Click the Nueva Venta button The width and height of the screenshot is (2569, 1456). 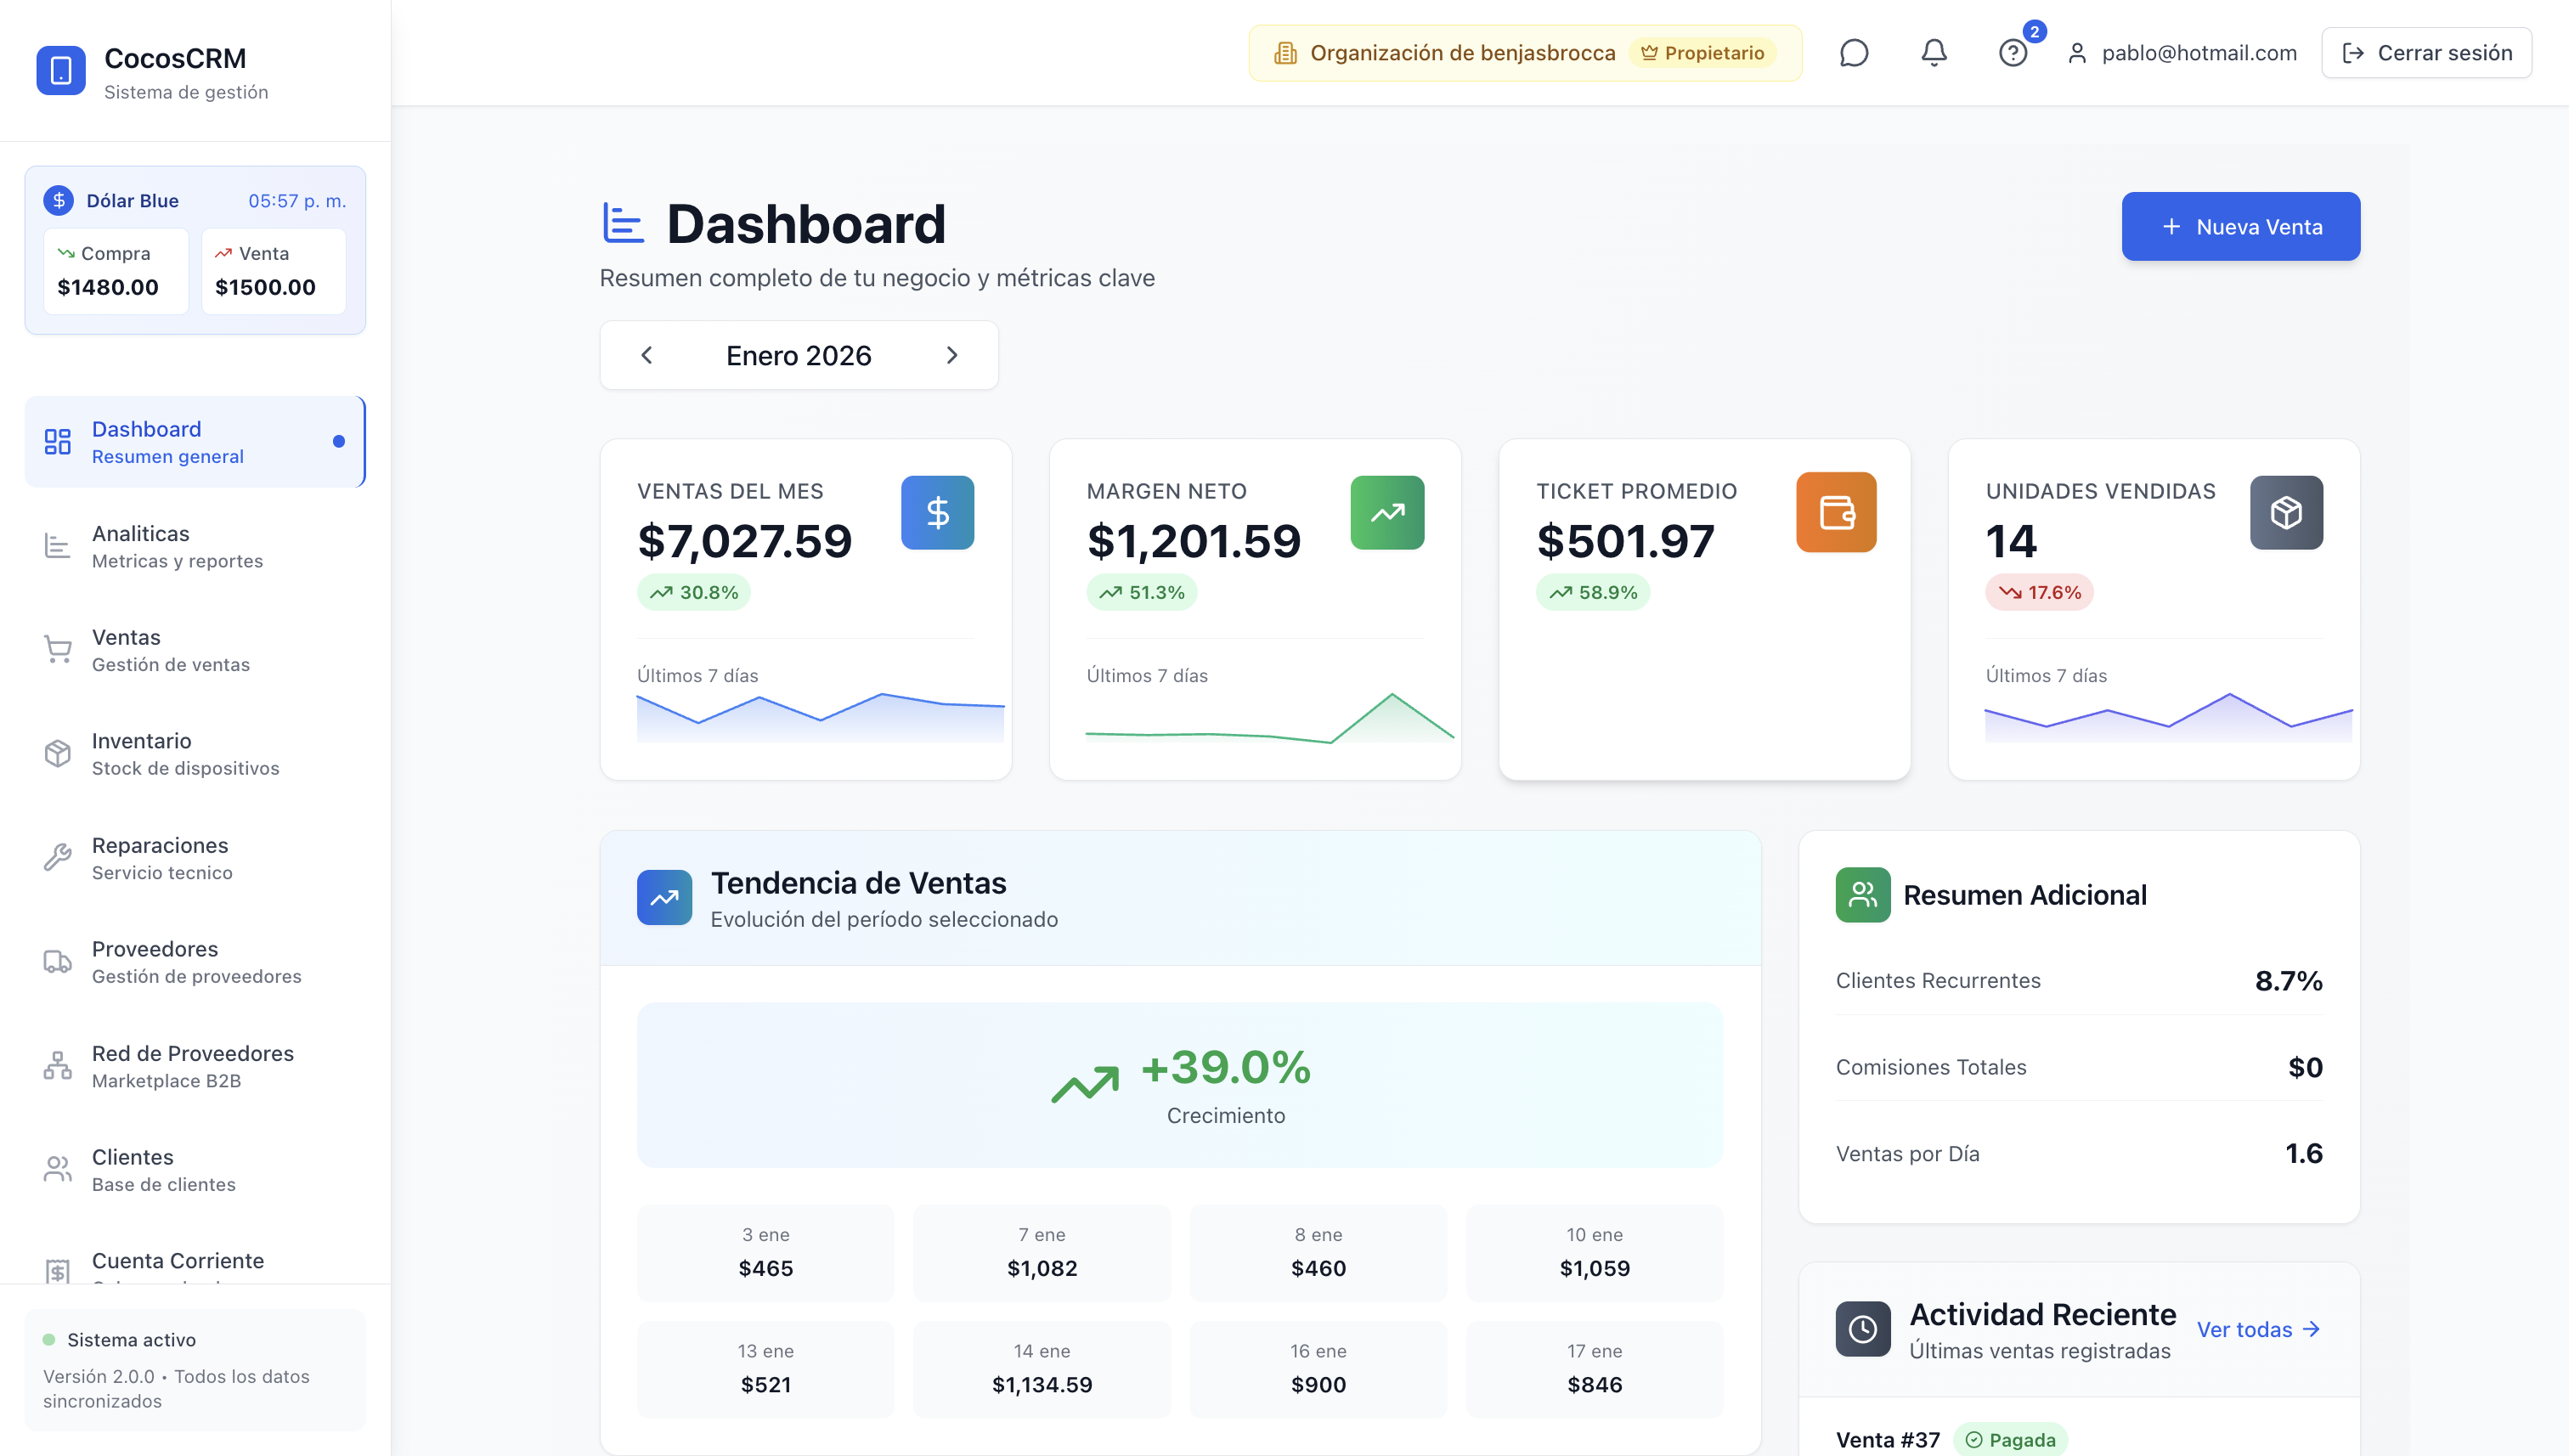coord(2240,226)
